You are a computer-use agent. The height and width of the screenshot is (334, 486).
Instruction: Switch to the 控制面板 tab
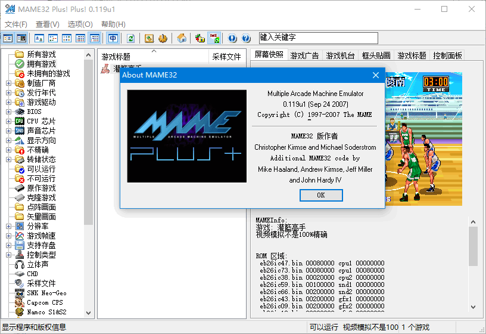tap(447, 55)
